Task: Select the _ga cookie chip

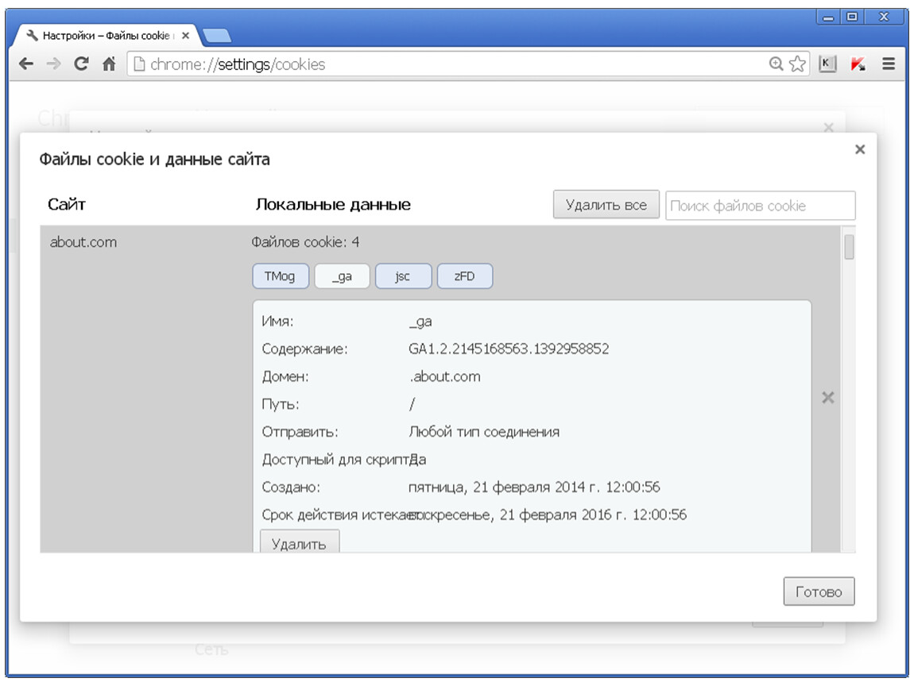Action: [343, 276]
